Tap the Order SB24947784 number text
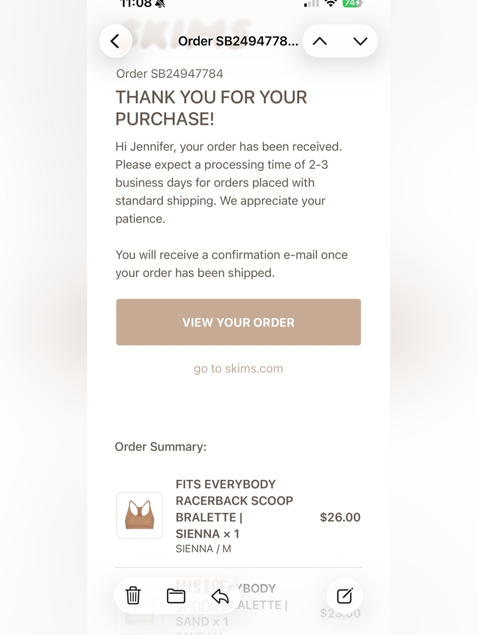477x635 pixels. (170, 74)
